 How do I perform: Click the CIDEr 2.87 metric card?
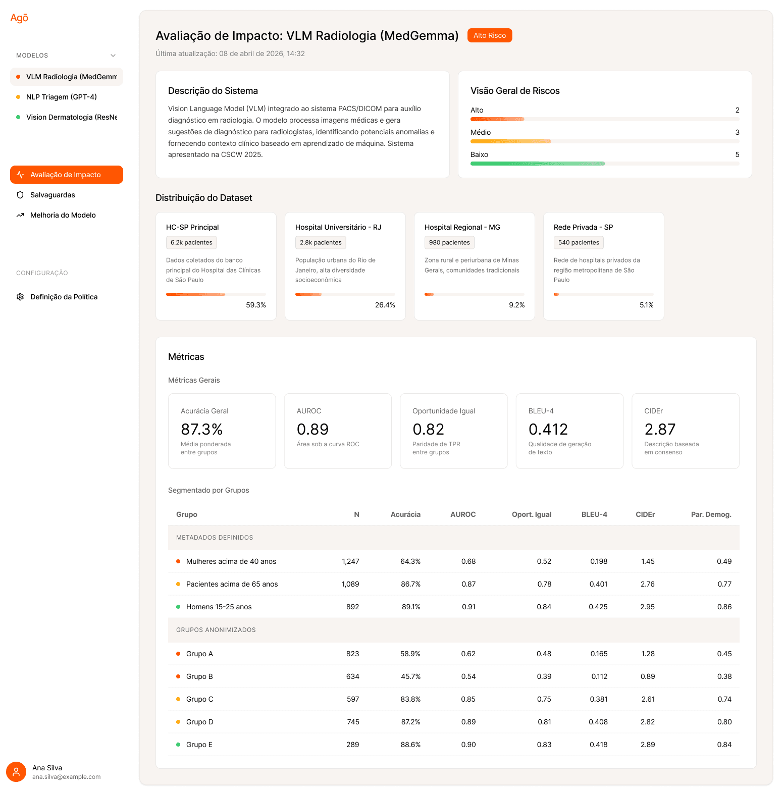coord(686,431)
